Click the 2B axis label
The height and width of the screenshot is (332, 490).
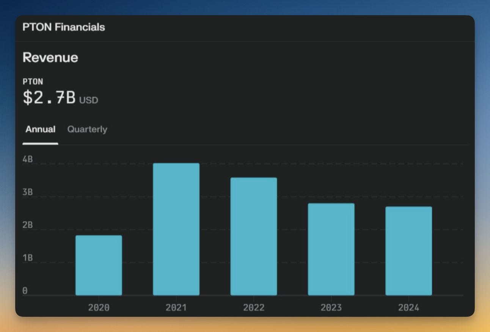28,225
